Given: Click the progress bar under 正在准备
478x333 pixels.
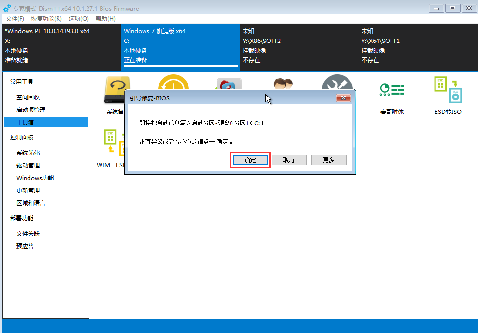Looking at the screenshot, I should 180,66.
